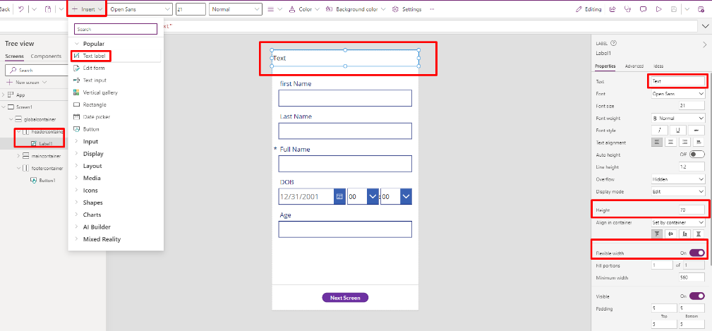Click the Publish icon at far right
The height and width of the screenshot is (331, 712).
701,9
